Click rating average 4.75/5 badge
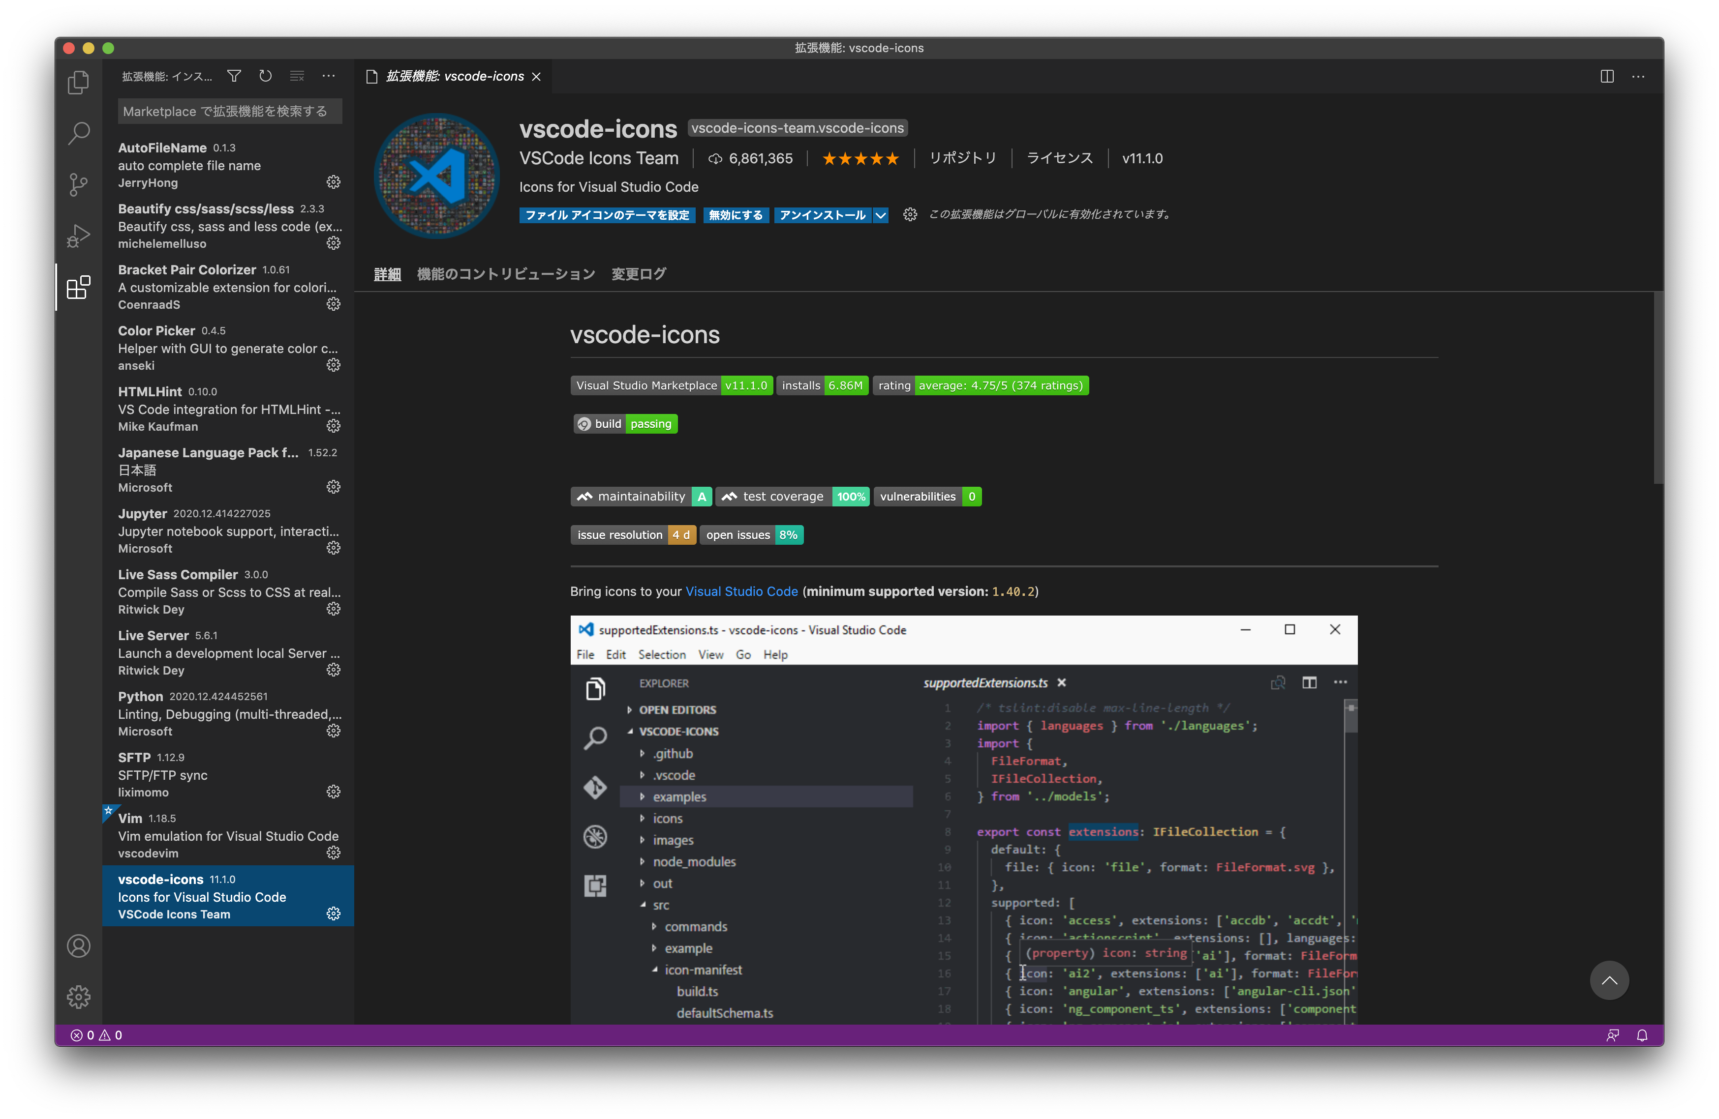The height and width of the screenshot is (1119, 1719). (980, 385)
